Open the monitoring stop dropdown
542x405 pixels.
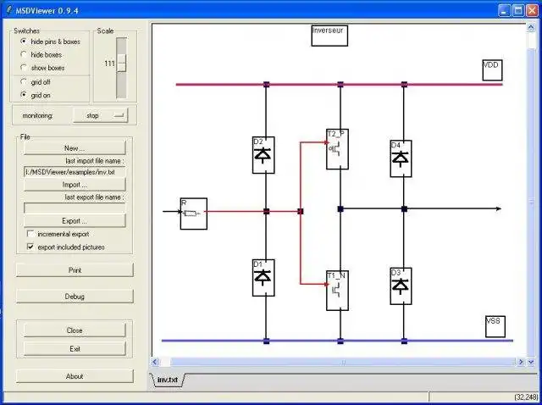100,115
